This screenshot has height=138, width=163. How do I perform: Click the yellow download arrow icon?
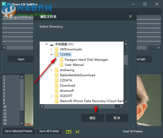(x=69, y=131)
